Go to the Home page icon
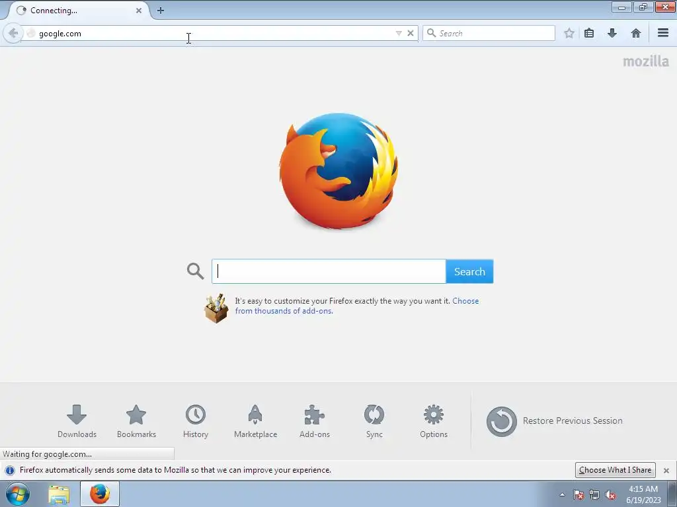Image resolution: width=677 pixels, height=507 pixels. (635, 33)
